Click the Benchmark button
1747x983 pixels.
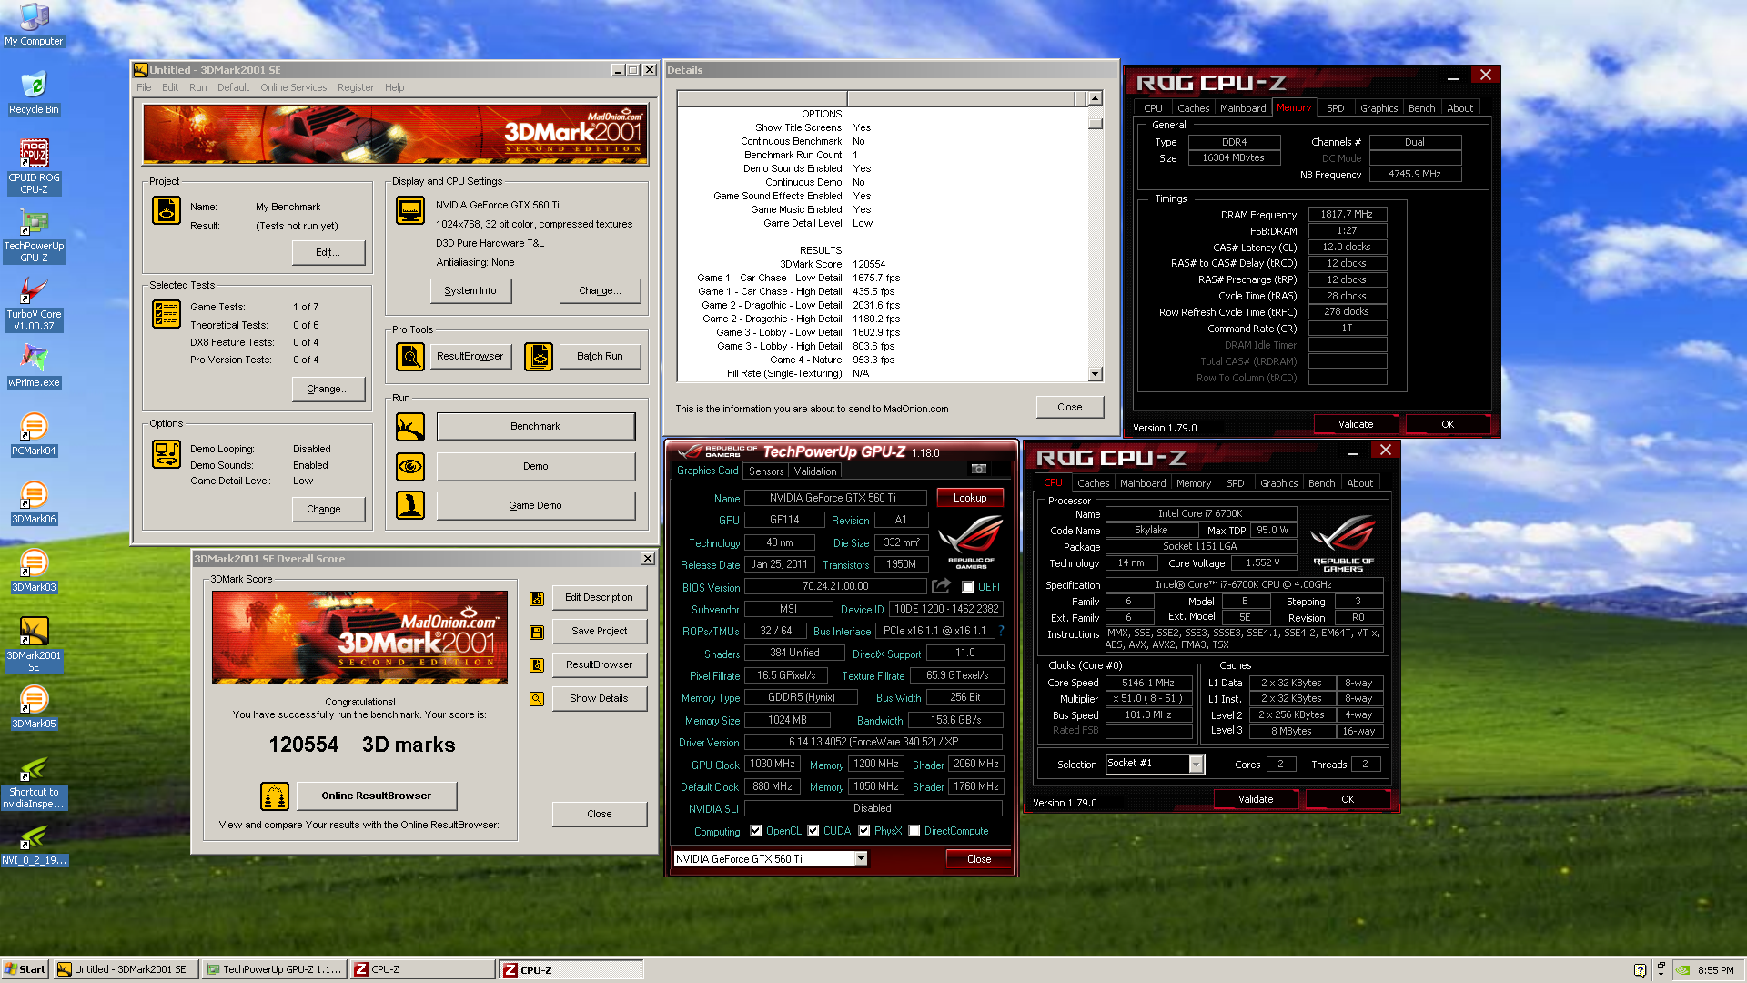(535, 426)
